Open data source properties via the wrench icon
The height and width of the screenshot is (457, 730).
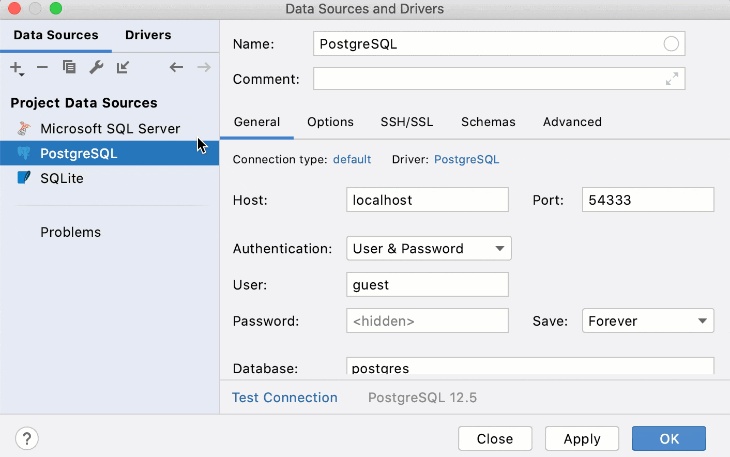(97, 67)
